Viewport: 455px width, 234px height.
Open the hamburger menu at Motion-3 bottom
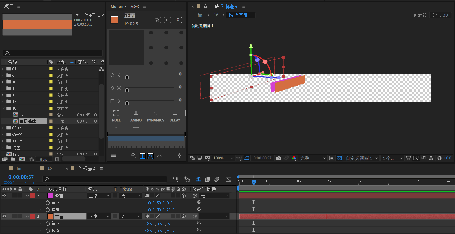[113, 155]
